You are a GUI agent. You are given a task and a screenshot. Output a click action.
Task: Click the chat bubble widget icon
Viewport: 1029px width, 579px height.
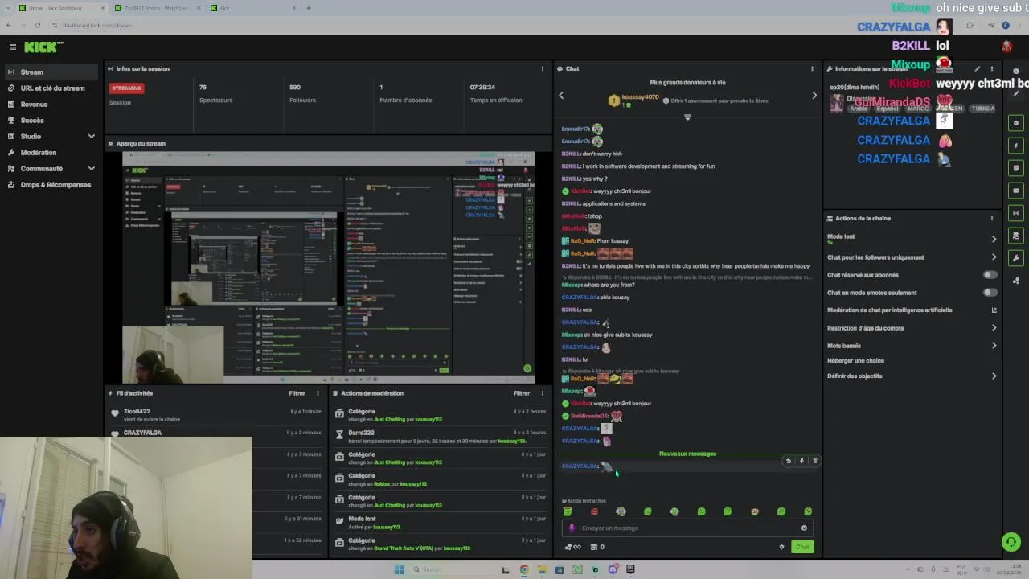[x=1016, y=191]
